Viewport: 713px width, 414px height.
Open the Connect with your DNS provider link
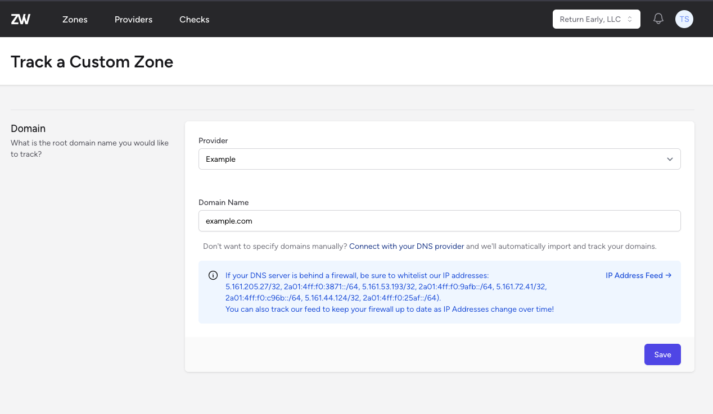407,246
